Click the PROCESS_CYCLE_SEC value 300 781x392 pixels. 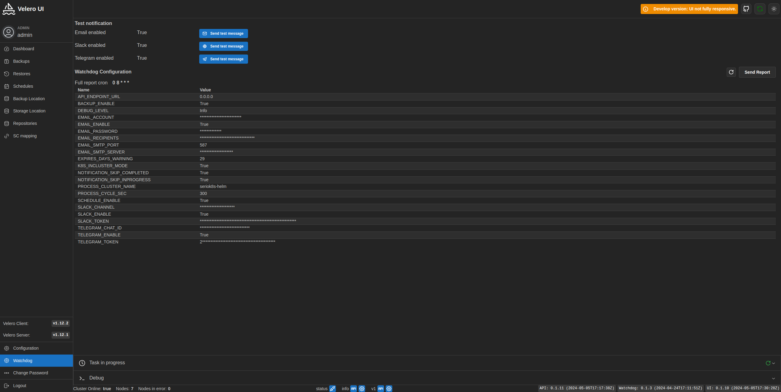(203, 193)
